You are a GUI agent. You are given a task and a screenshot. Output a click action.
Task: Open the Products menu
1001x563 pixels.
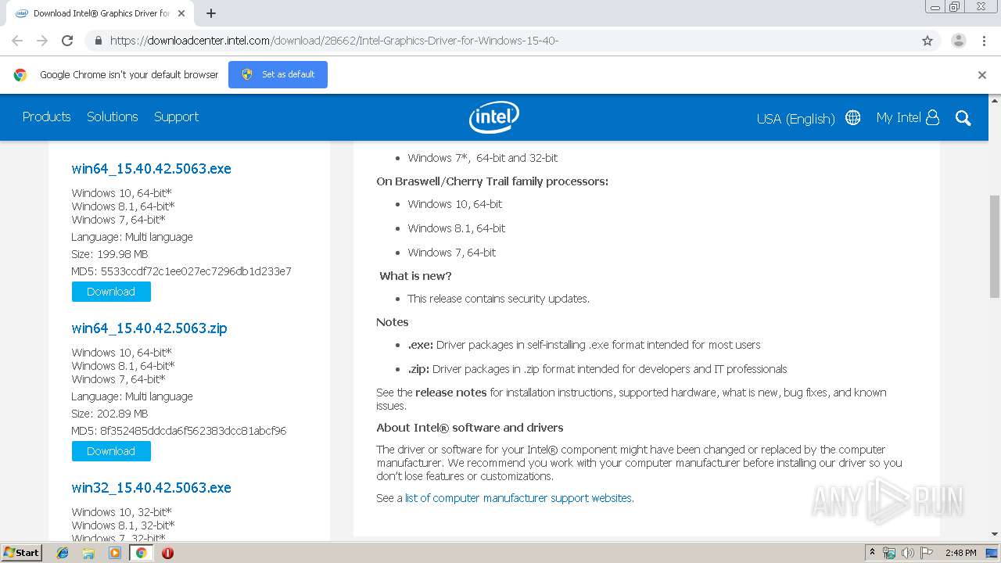(46, 117)
